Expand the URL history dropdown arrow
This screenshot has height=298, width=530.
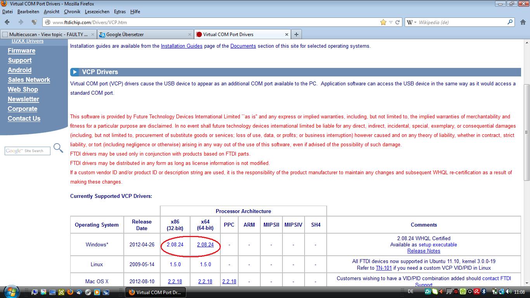tap(391, 22)
